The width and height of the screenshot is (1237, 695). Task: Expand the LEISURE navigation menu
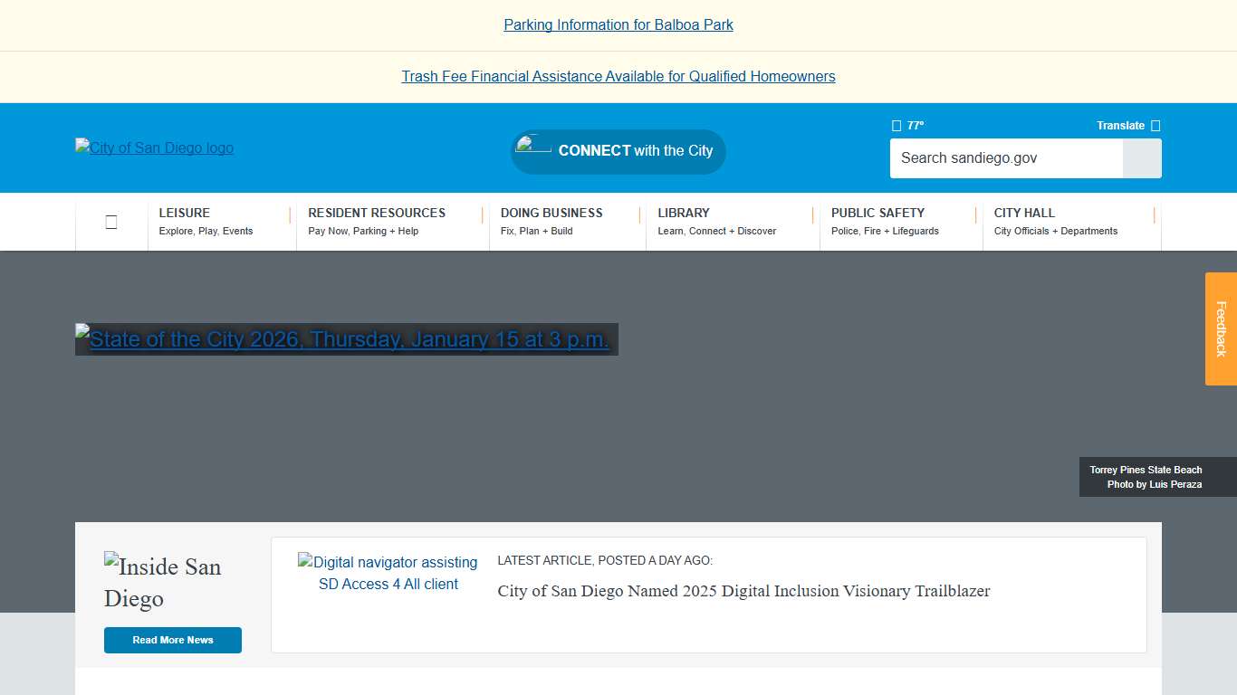coord(184,222)
